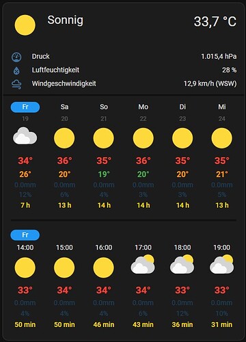Click the Druck label

(x=40, y=56)
